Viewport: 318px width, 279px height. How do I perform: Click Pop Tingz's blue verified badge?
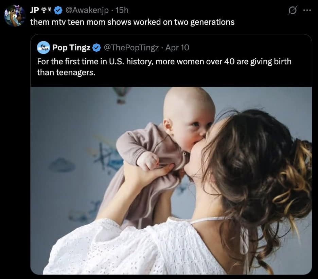coord(96,48)
